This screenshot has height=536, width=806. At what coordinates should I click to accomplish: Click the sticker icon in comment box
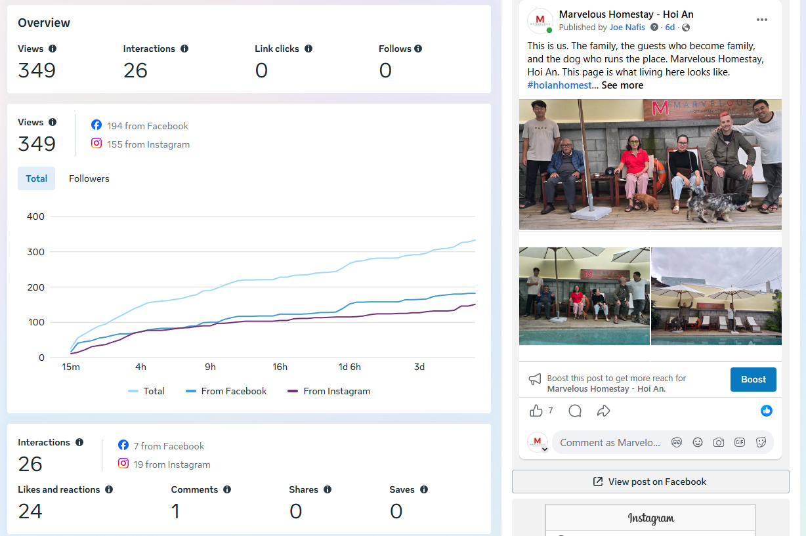point(761,442)
